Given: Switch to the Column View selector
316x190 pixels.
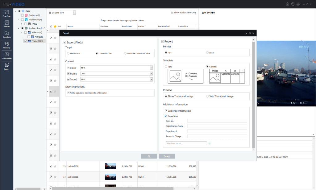Looking at the screenshot, I should click(61, 12).
